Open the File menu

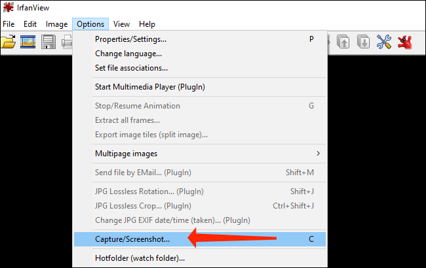pyautogui.click(x=9, y=24)
